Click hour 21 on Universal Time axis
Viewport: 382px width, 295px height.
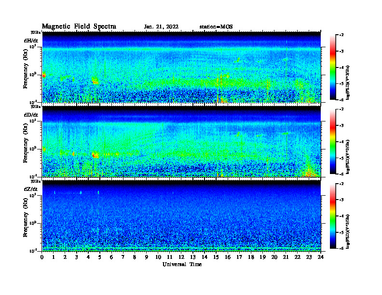[x=286, y=257]
